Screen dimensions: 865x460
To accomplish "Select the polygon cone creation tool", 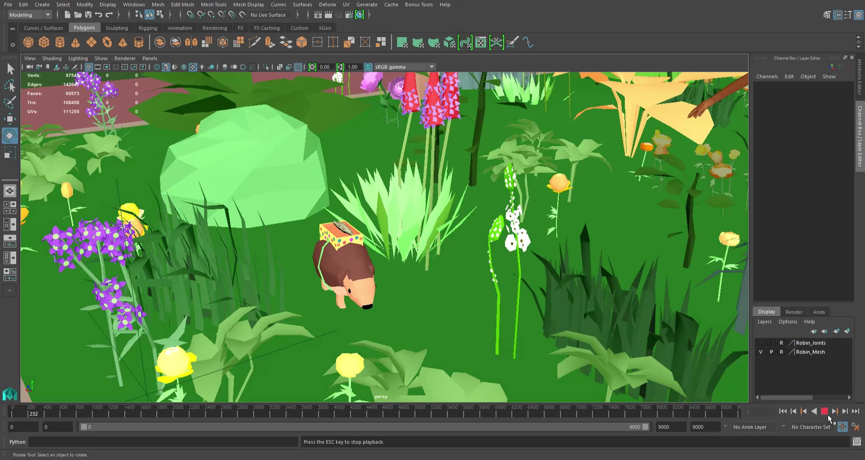I will 76,42.
